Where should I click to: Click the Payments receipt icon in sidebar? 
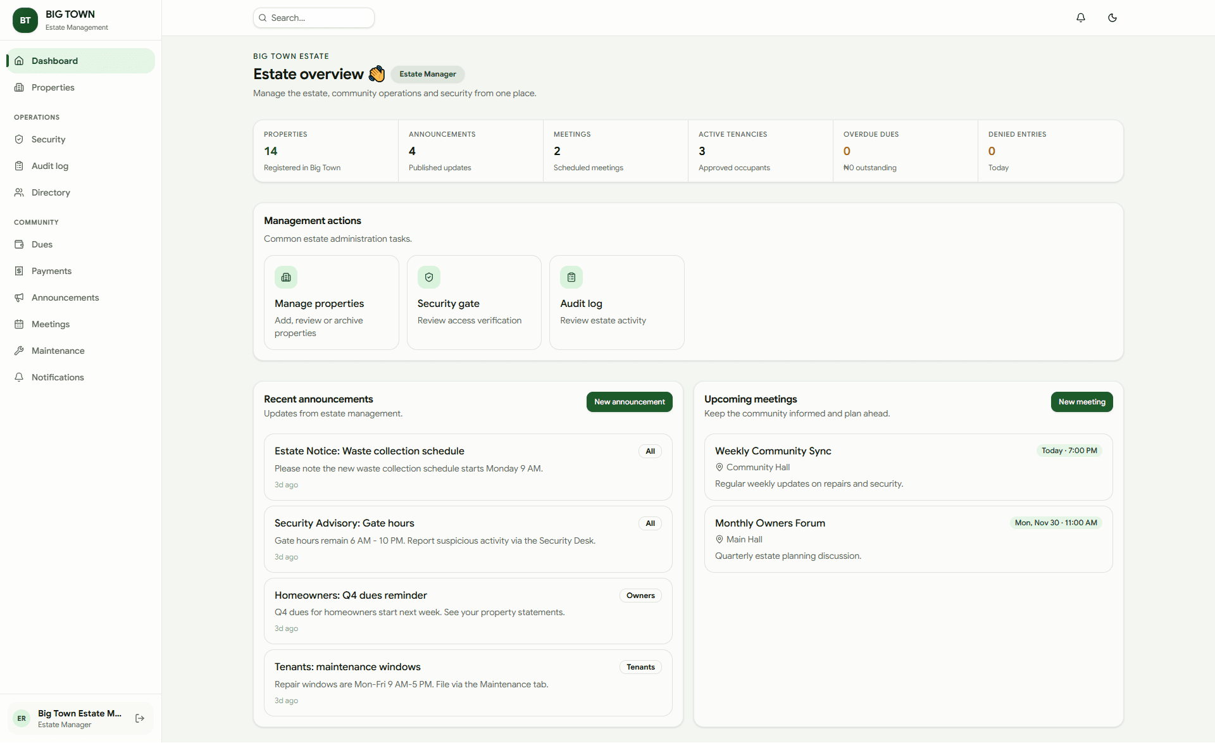coord(19,271)
